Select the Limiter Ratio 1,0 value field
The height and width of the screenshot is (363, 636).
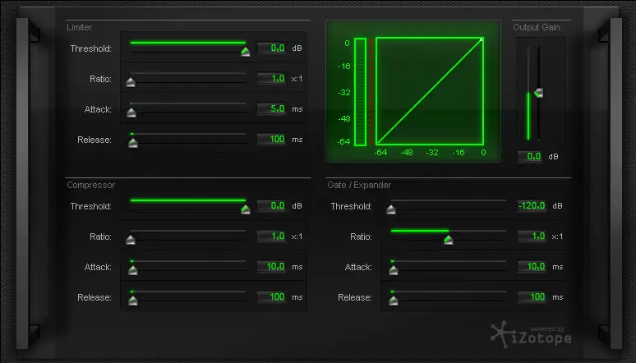pyautogui.click(x=272, y=78)
